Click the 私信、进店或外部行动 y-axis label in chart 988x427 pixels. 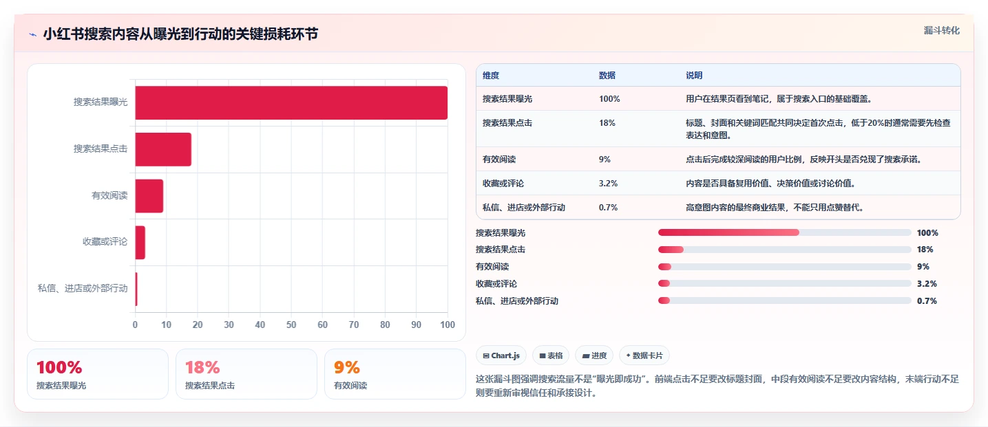(x=83, y=289)
